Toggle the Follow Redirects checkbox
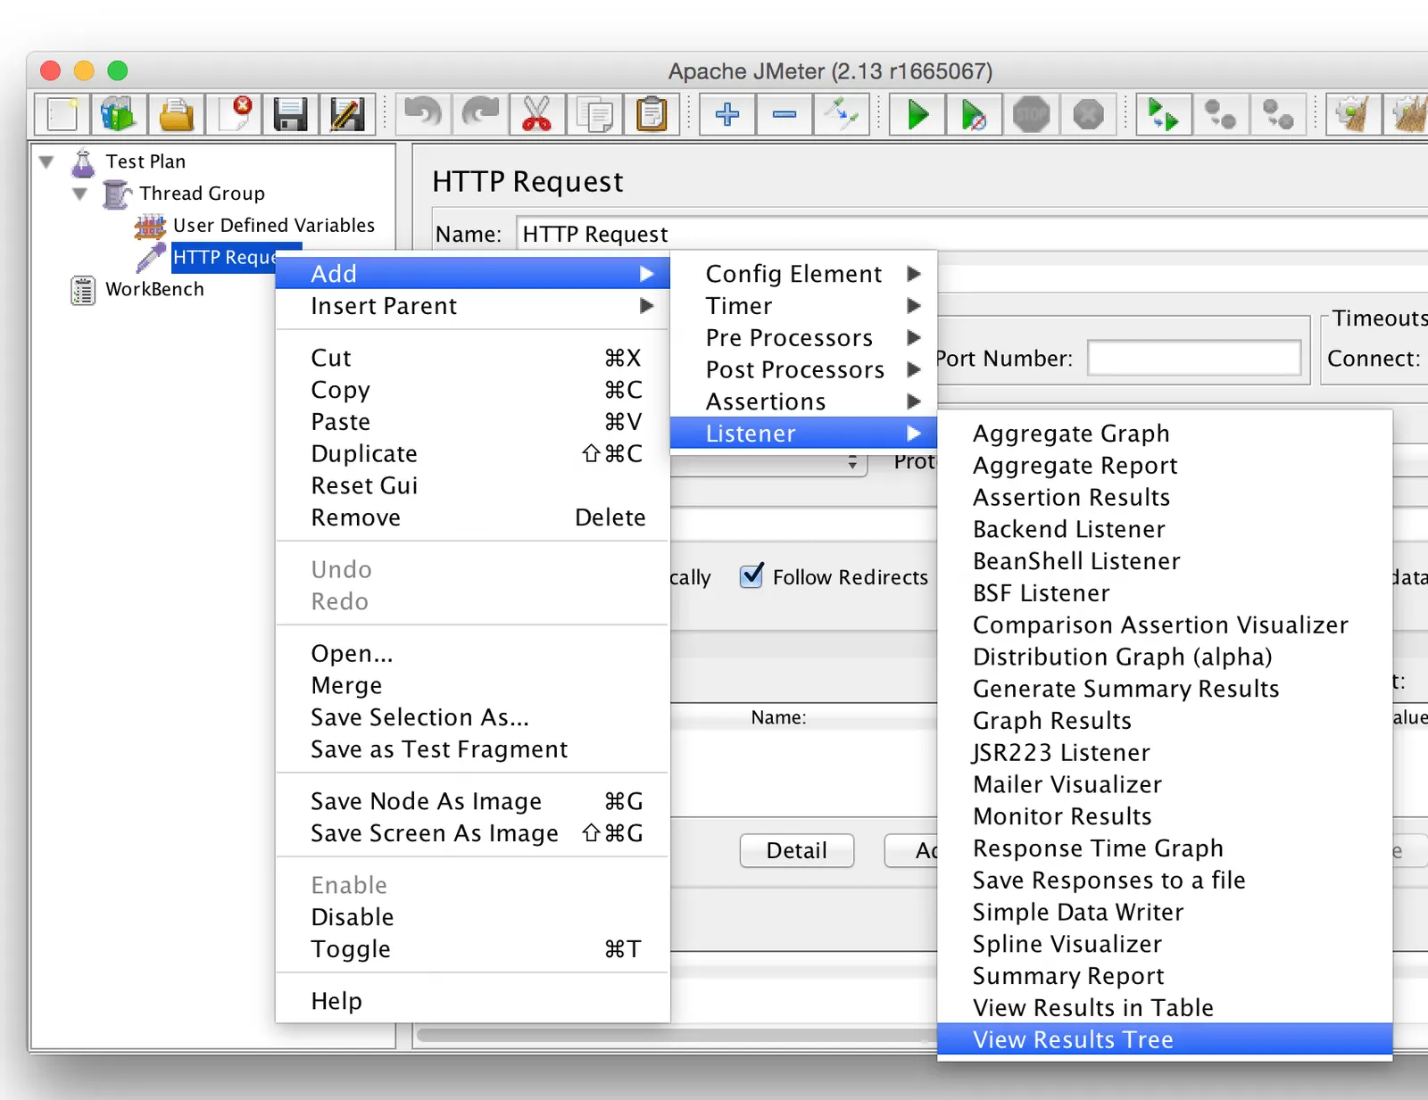The width and height of the screenshot is (1428, 1100). click(x=752, y=576)
